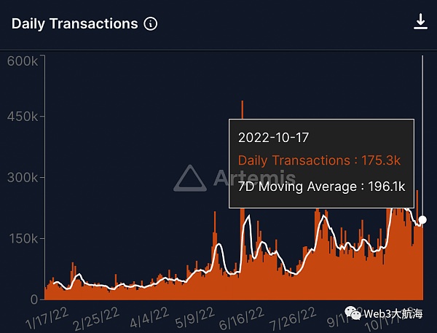Click the 2022-10-17 date in tooltip
Image resolution: width=437 pixels, height=333 pixels.
click(273, 138)
